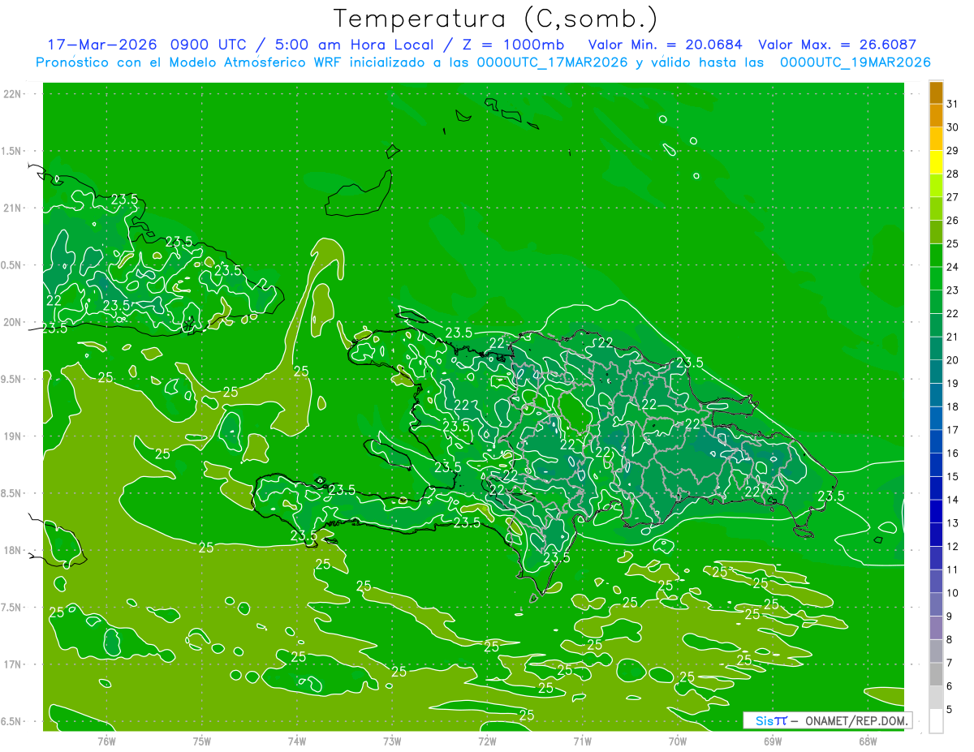Click the 19N latitude axis label

point(12,436)
